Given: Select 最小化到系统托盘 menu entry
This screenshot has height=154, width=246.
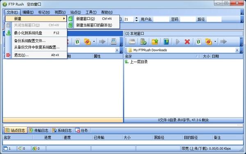Looking at the screenshot, I should (36, 33).
